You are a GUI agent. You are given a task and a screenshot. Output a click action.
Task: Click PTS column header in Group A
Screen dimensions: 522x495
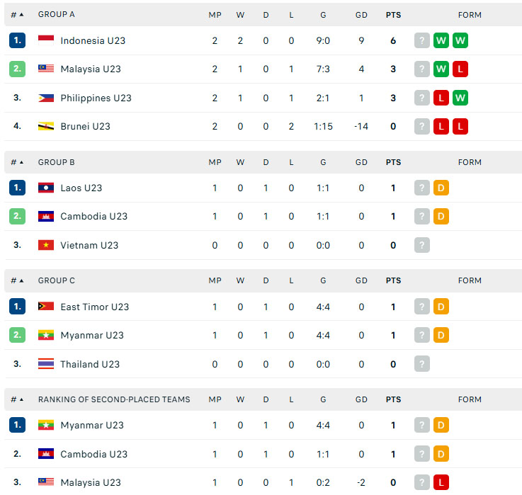[393, 15]
